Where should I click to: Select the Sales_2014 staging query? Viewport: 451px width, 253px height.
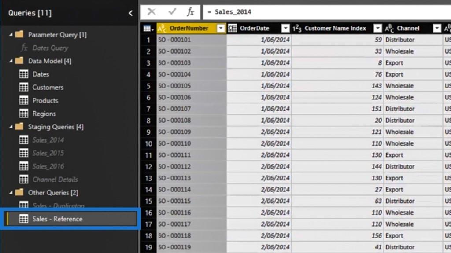point(48,140)
